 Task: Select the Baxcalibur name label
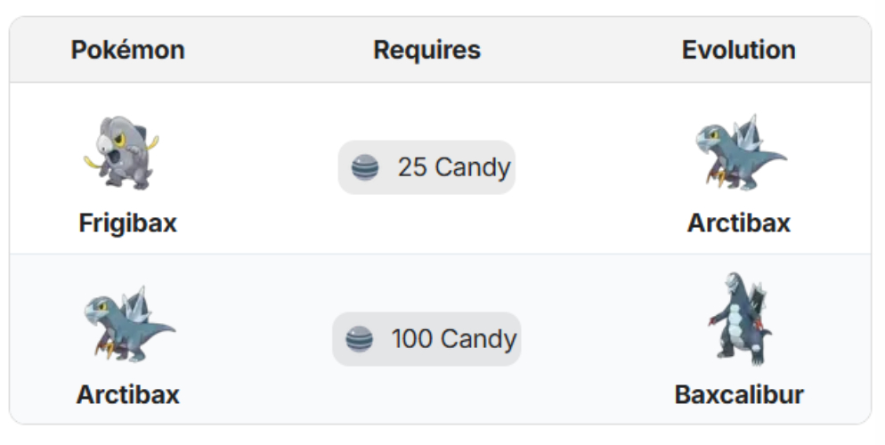[739, 394]
